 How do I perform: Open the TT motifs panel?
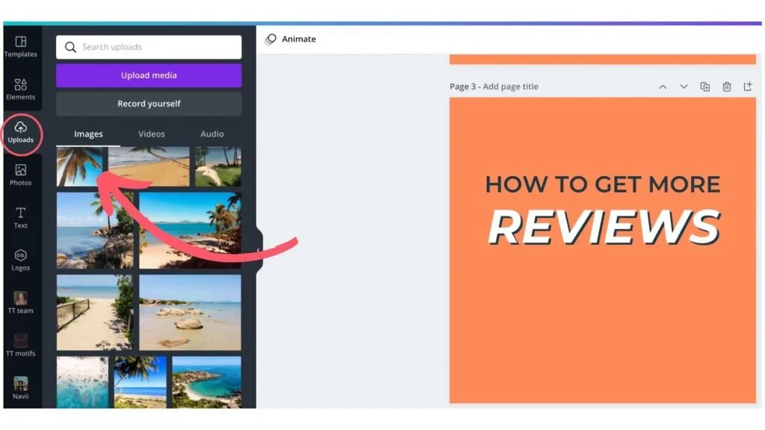[x=21, y=345]
